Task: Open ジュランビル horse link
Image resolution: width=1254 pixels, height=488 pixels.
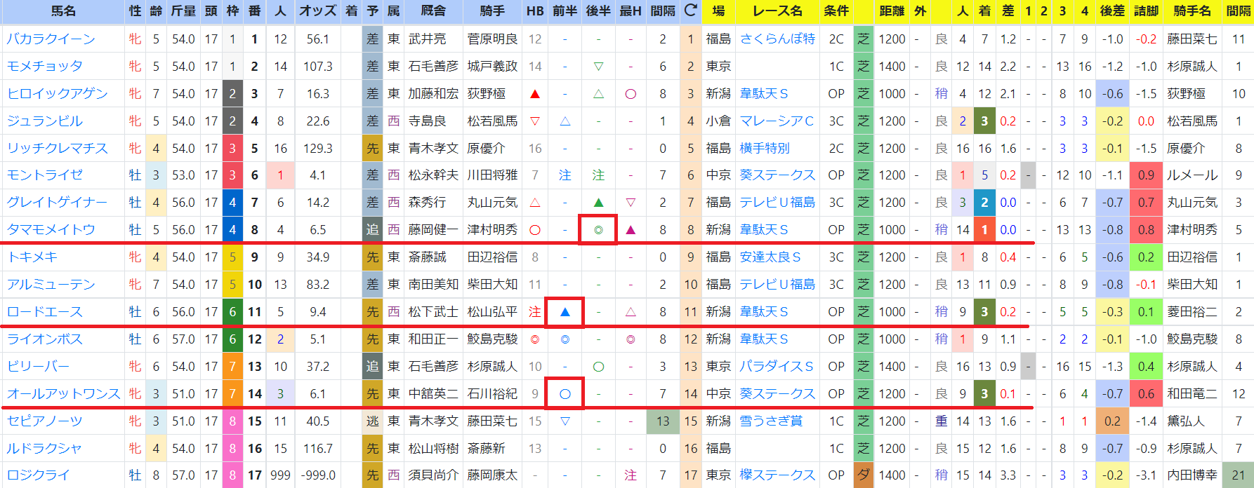Action: coord(44,121)
